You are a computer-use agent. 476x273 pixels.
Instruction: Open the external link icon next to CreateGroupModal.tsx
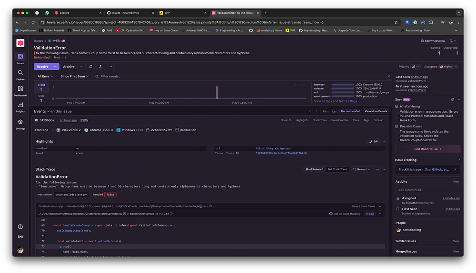(x=124, y=214)
